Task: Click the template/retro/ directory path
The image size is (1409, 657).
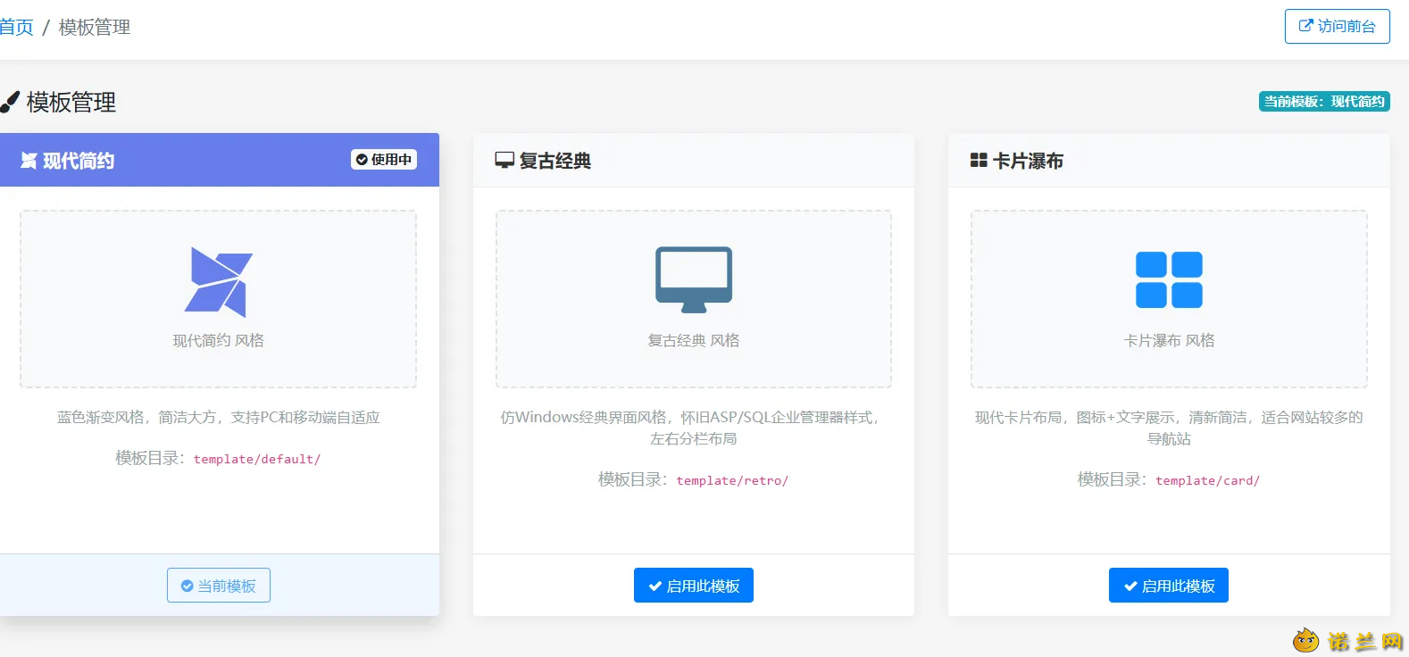Action: point(732,480)
